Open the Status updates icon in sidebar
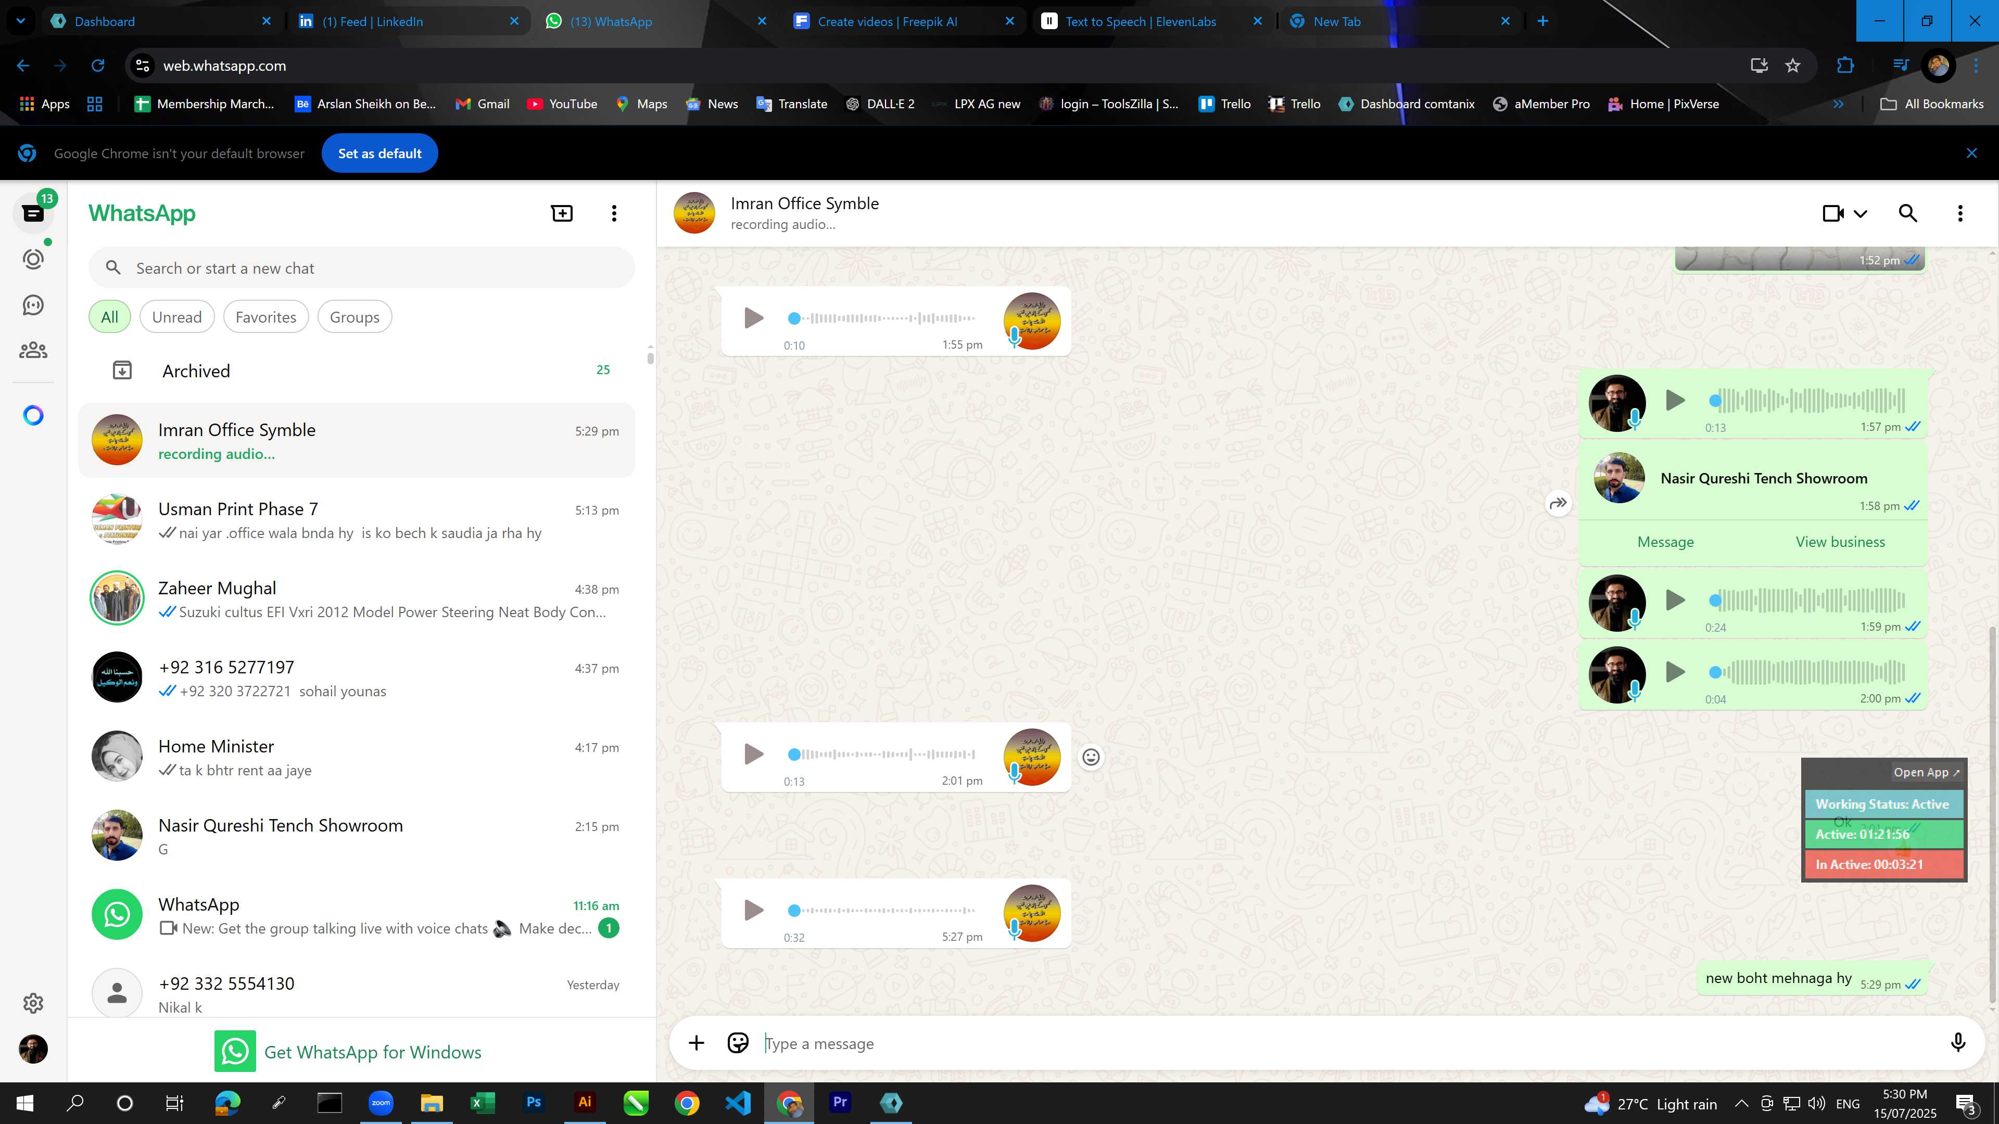Image resolution: width=1999 pixels, height=1124 pixels. pos(33,259)
